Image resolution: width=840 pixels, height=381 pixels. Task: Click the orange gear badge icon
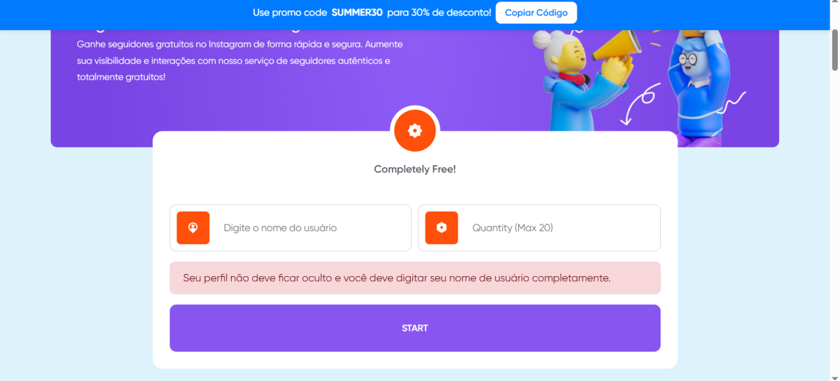pyautogui.click(x=415, y=131)
